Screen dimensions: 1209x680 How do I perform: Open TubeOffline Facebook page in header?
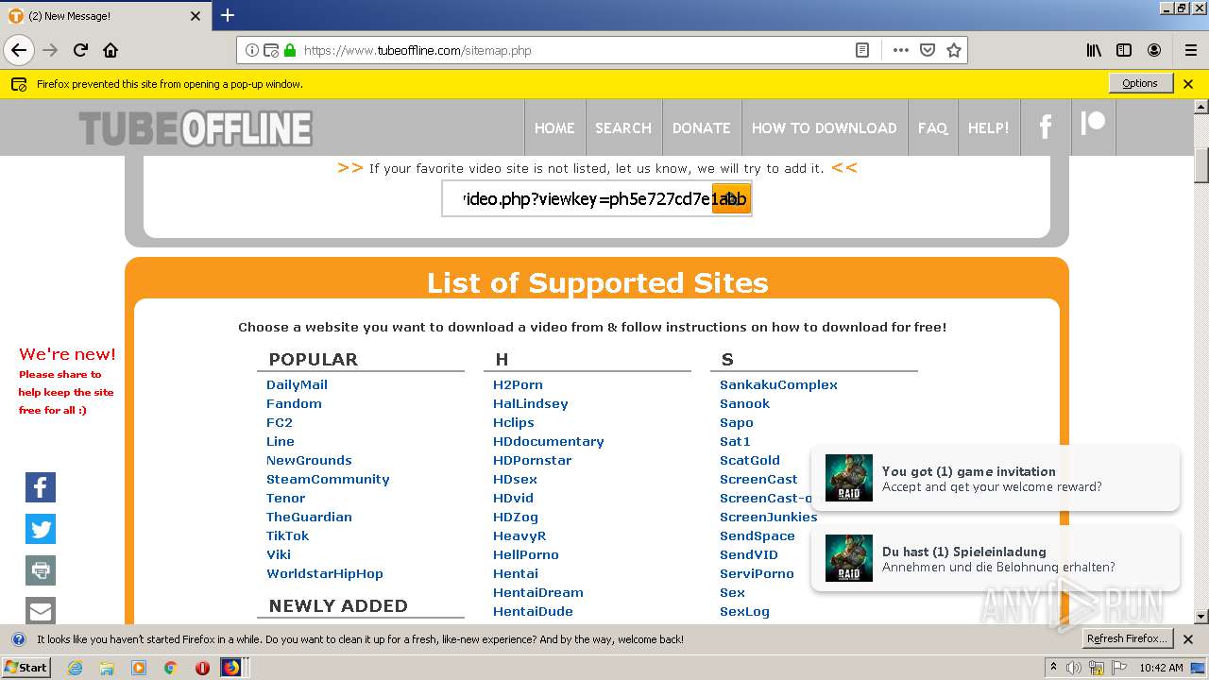[1046, 127]
